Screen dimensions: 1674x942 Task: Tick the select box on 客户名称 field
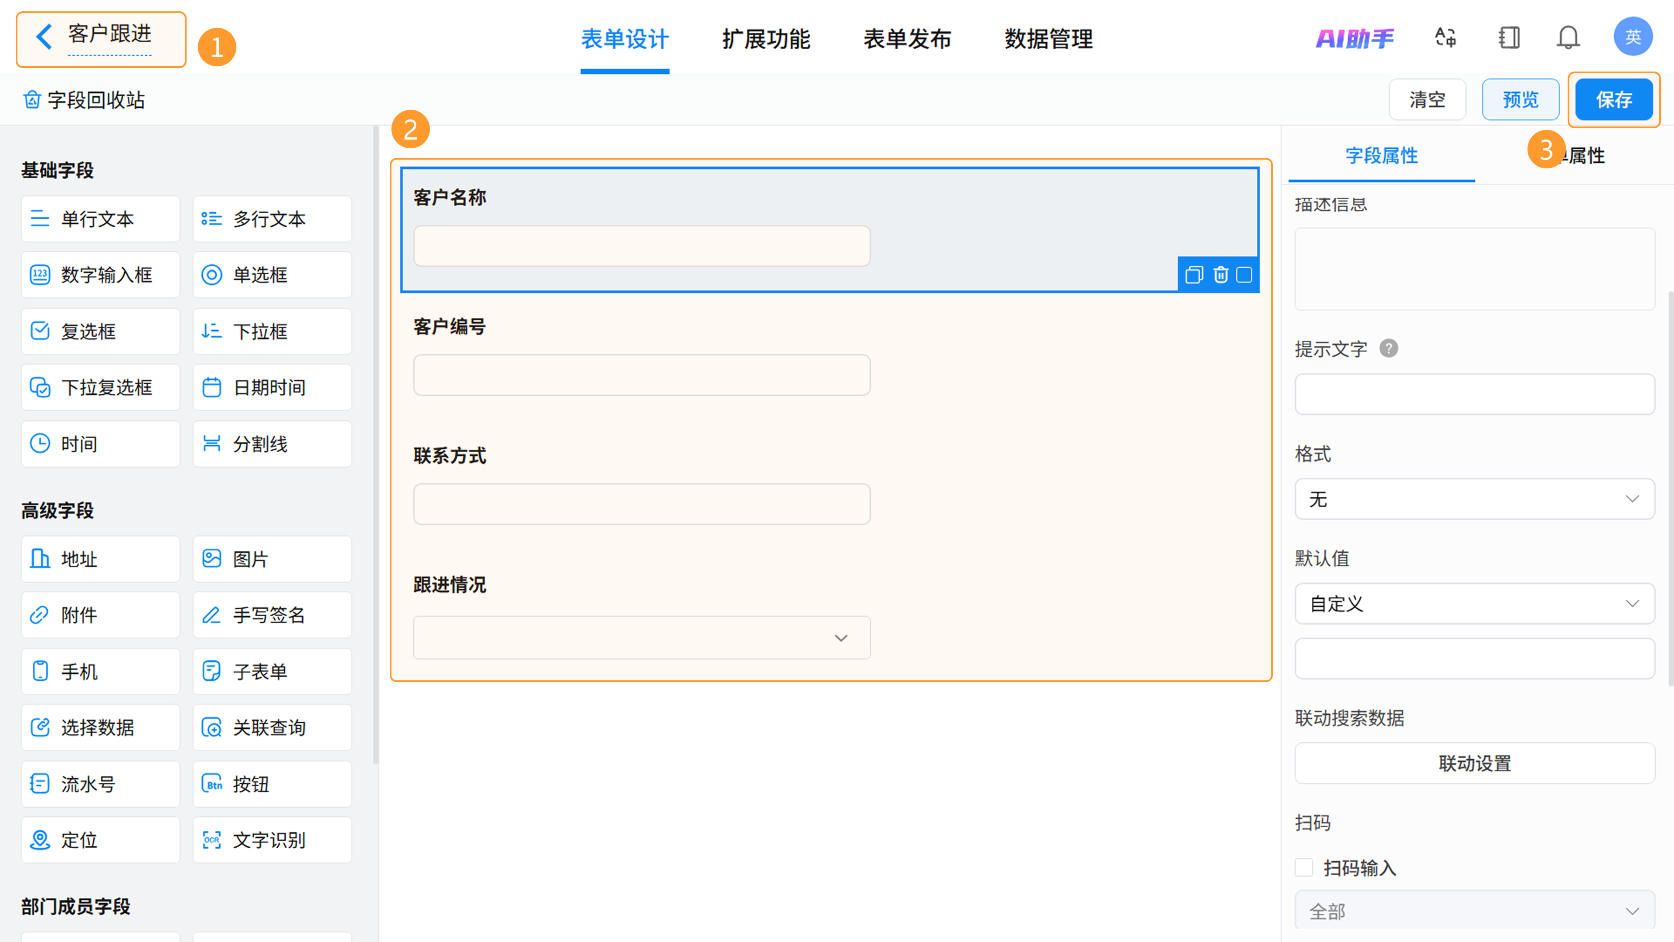(1244, 275)
